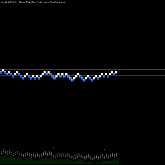Click the upper orange horizontal level line
165x165 pixels.
[82, 69]
